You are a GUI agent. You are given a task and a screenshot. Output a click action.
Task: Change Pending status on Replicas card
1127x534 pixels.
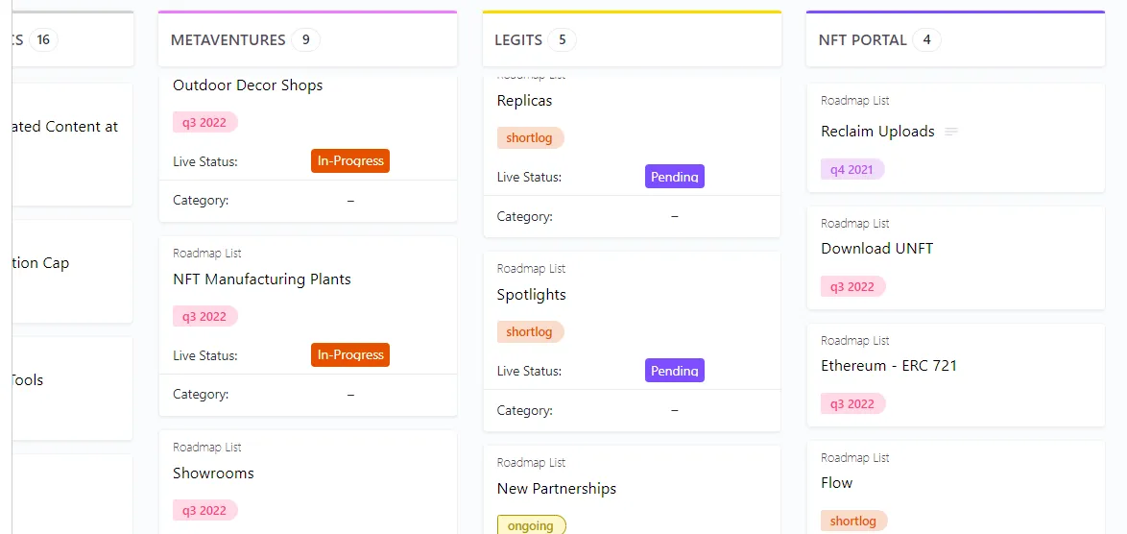[x=675, y=177]
